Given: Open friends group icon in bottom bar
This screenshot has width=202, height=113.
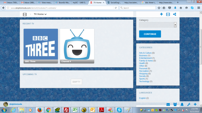Looking at the screenshot, I should [x=175, y=104].
